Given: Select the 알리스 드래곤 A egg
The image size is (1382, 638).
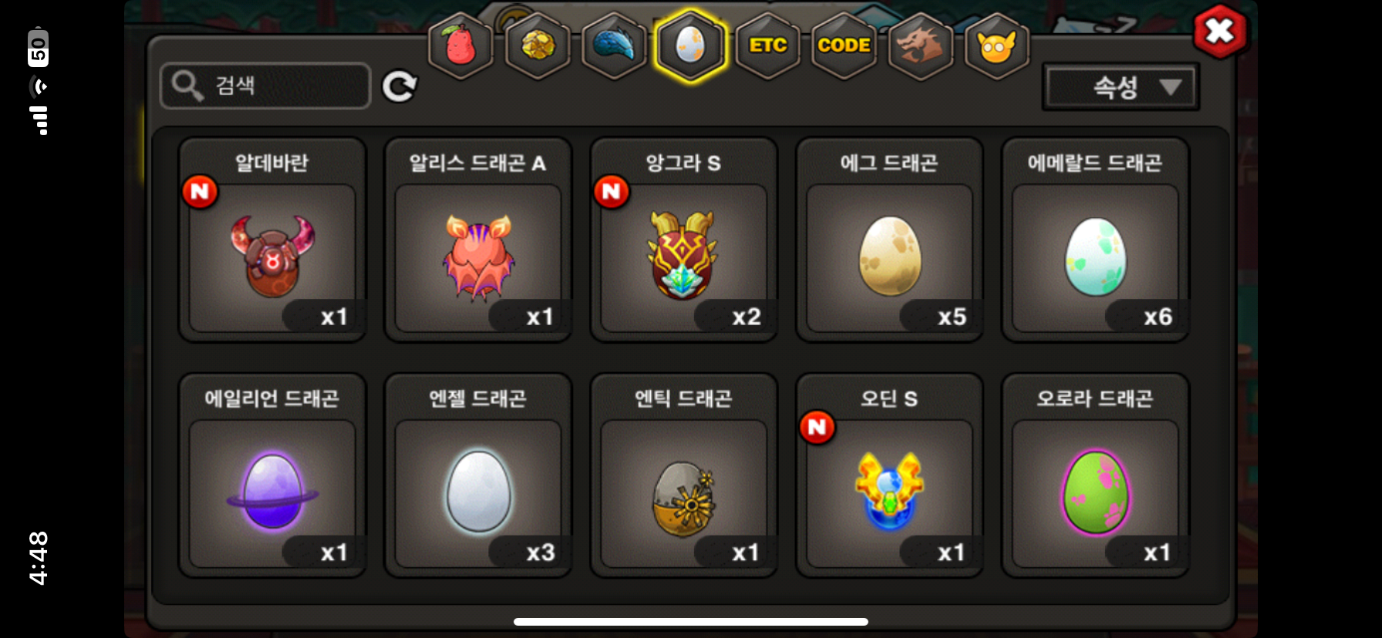Looking at the screenshot, I should pos(478,240).
